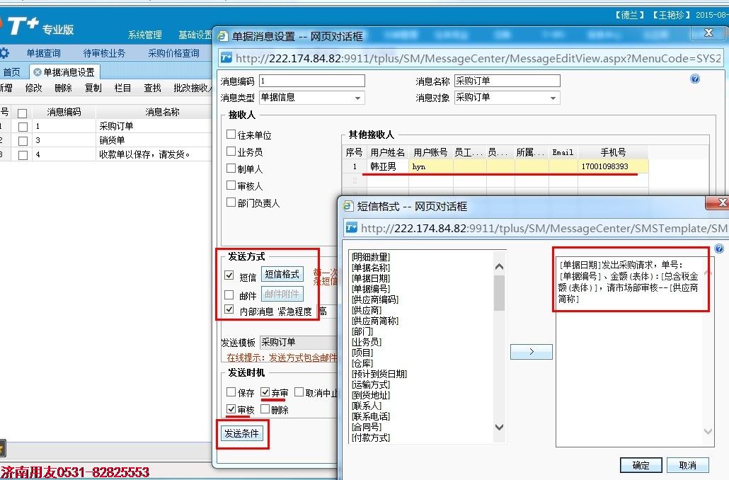The height and width of the screenshot is (480, 729).
Task: Toggle the 短信 send method checkbox
Action: [x=229, y=275]
